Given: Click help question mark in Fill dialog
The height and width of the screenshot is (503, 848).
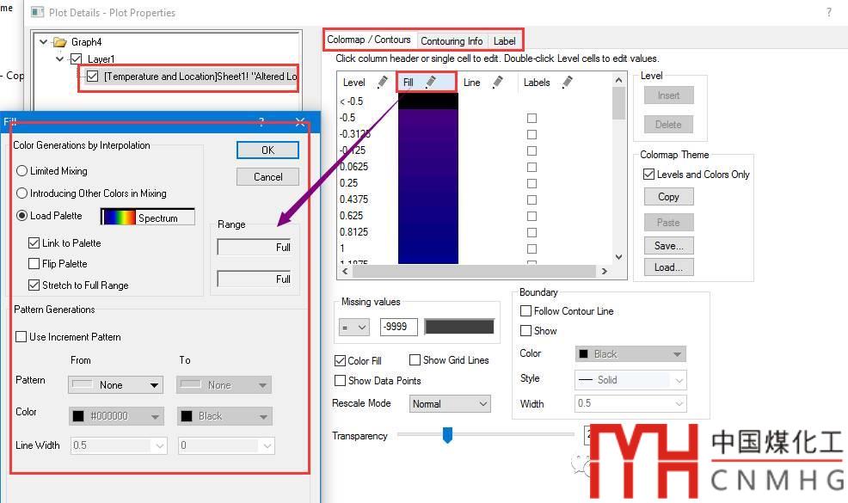Looking at the screenshot, I should coord(261,123).
